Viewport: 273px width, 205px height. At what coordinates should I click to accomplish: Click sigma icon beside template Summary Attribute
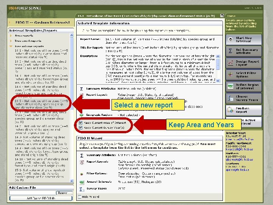(x=82, y=89)
